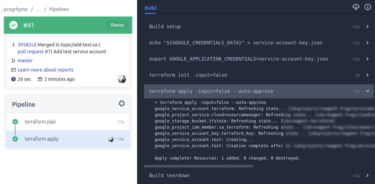This screenshot has height=184, width=375.
Task: Click the commit icon beside 39582cd
Action: (13, 45)
